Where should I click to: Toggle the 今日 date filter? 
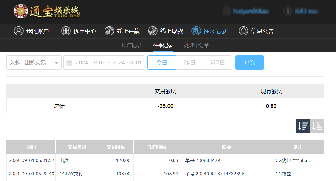(161, 62)
